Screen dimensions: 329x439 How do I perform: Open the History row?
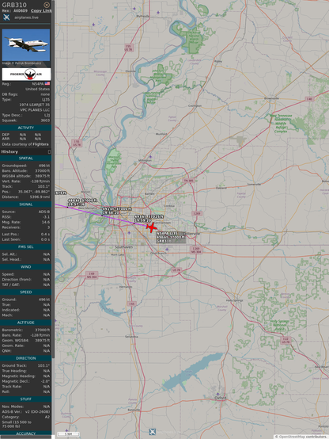coord(25,151)
